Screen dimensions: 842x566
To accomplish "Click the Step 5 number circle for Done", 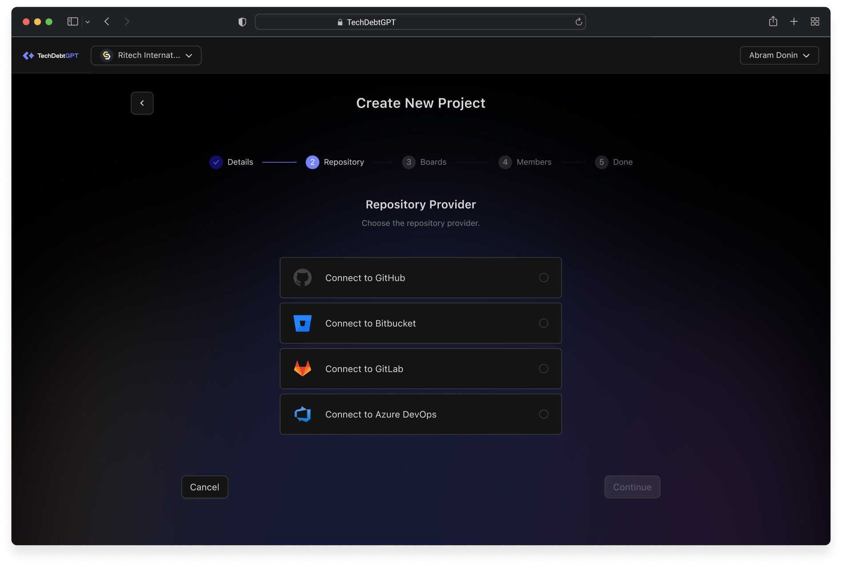I will click(601, 162).
